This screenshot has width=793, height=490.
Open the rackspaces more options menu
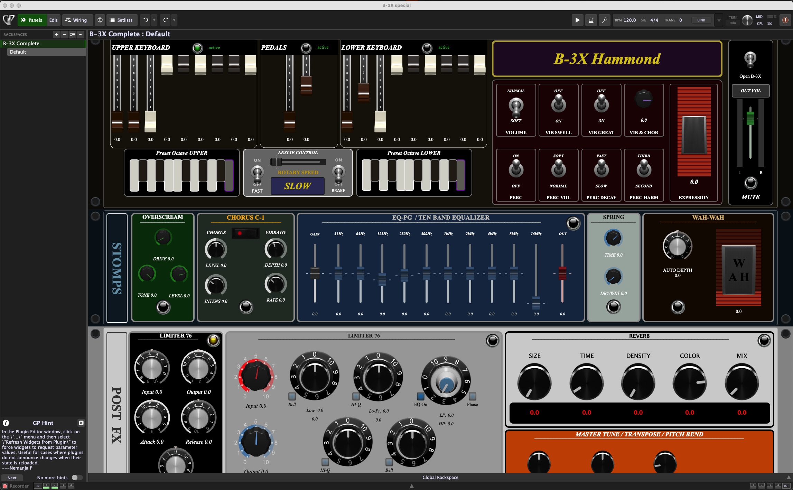tap(81, 34)
